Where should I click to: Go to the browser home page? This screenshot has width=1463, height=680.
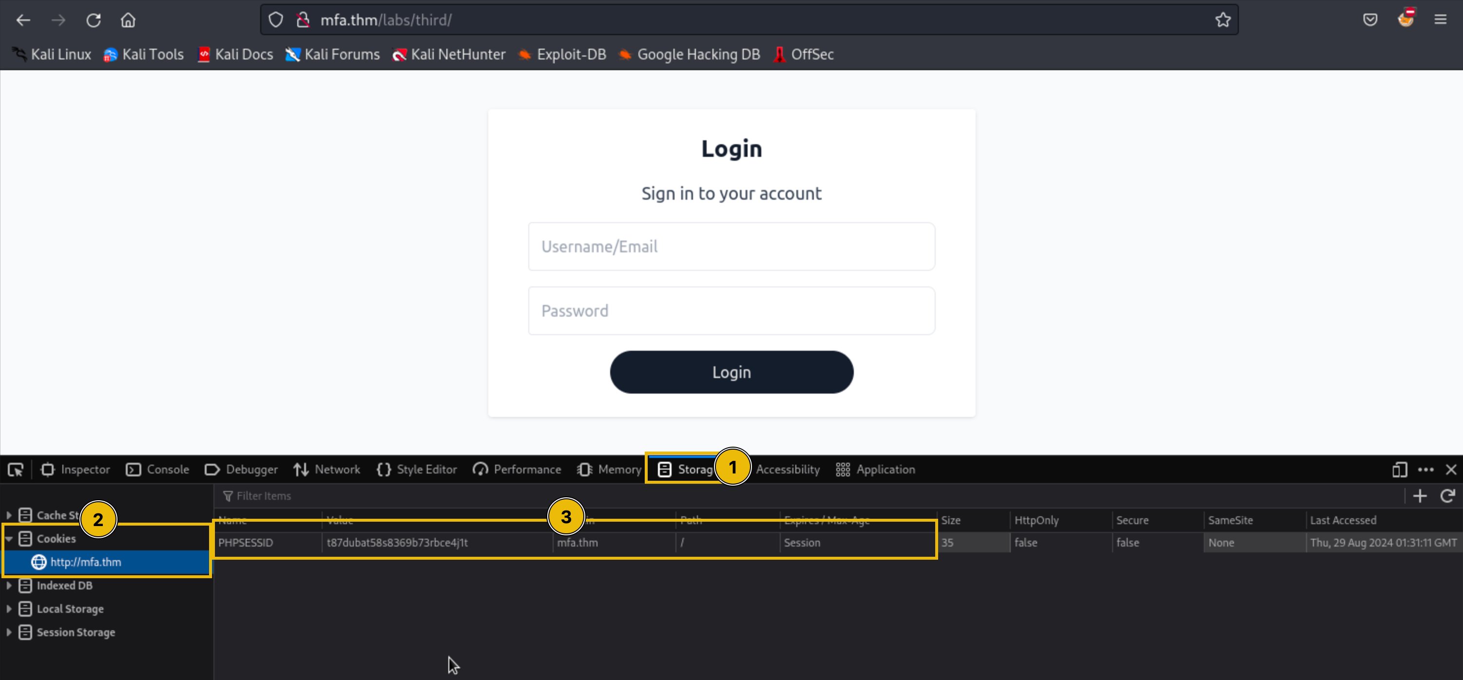click(128, 20)
